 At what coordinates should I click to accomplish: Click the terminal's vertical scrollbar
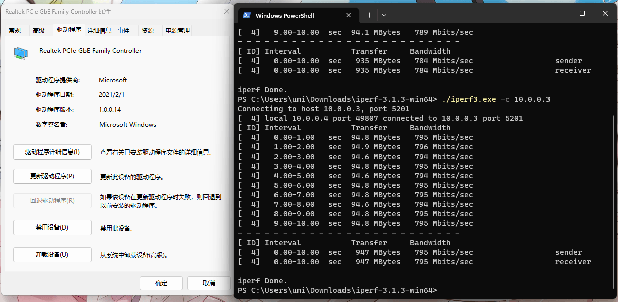pos(613,201)
